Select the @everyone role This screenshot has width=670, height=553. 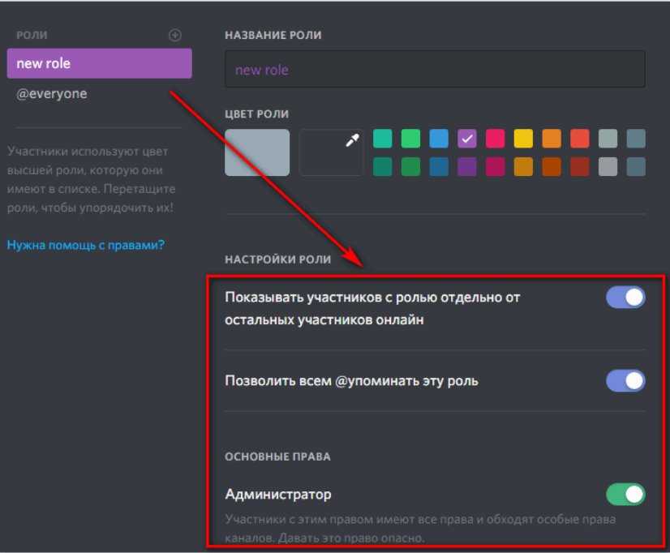tap(52, 94)
